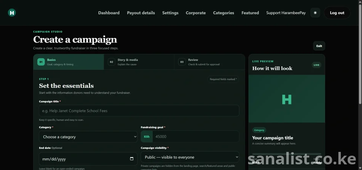This screenshot has width=362, height=170.
Task: Click 'Your campaign title' preview text
Action: click(x=272, y=138)
